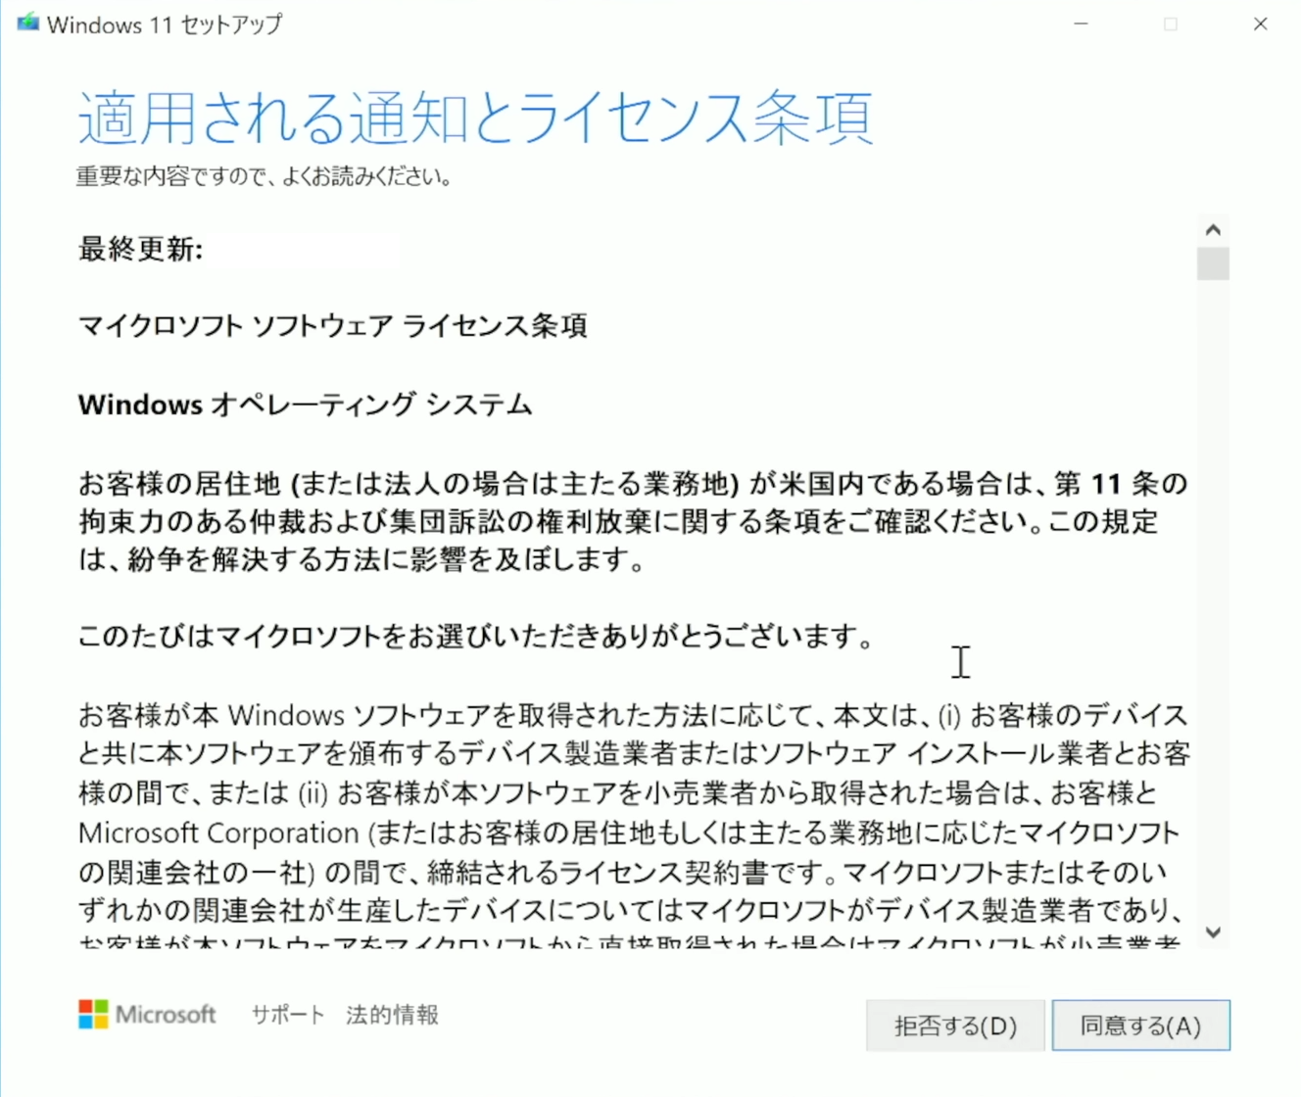Screen dimensions: 1301x1097
Task: Minimize the Windows 11 セットアップ window
Action: [x=1081, y=24]
